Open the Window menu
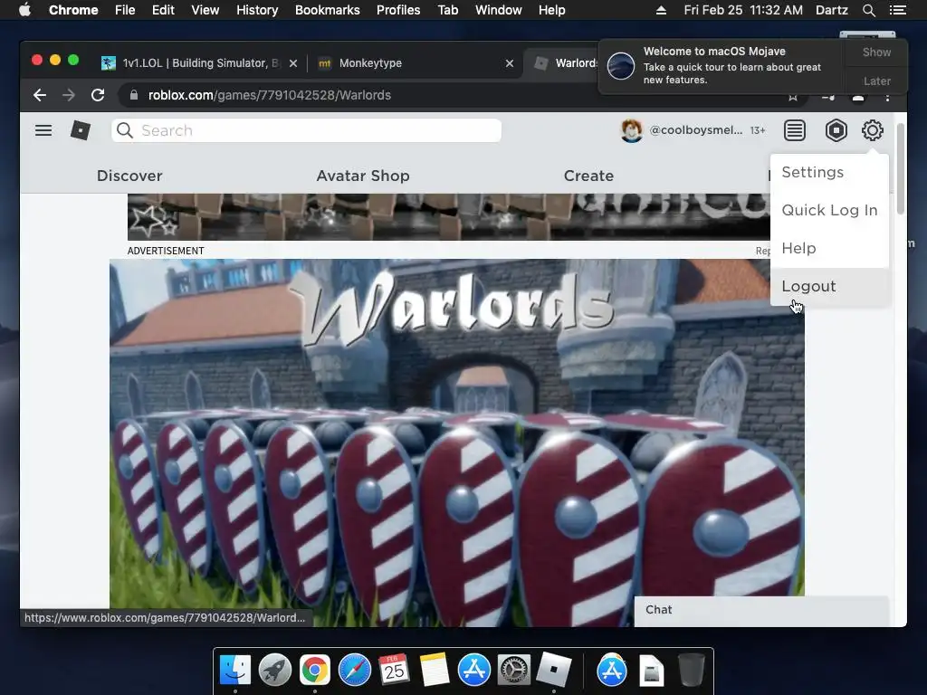This screenshot has height=695, width=927. (498, 10)
